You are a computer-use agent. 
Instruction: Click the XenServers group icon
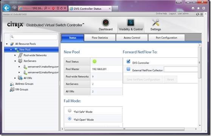(x=20, y=61)
